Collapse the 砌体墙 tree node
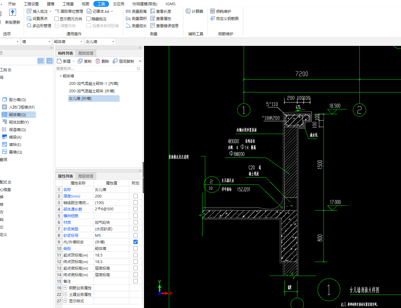Image resolution: width=401 pixels, height=308 pixels. (61, 76)
